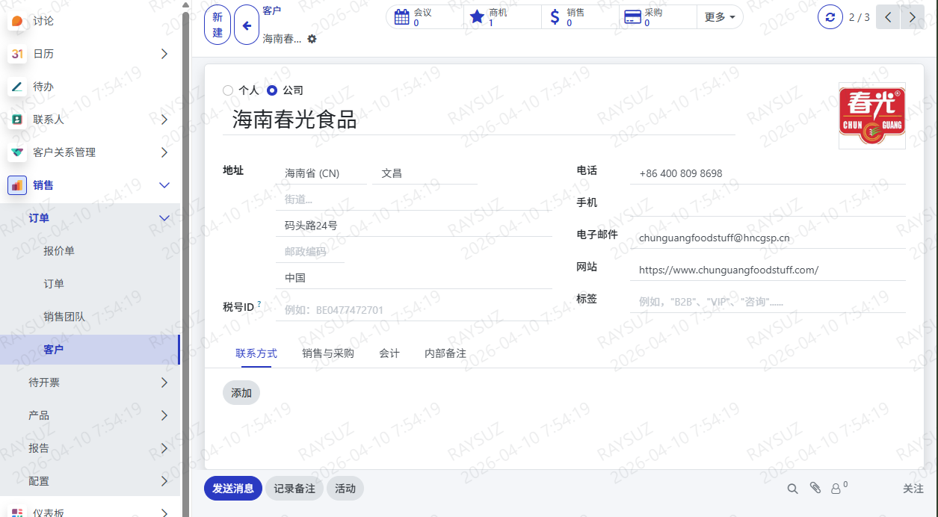Click the 电话 field with +86 400 809 8698
Image resolution: width=938 pixels, height=517 pixels.
tap(768, 173)
